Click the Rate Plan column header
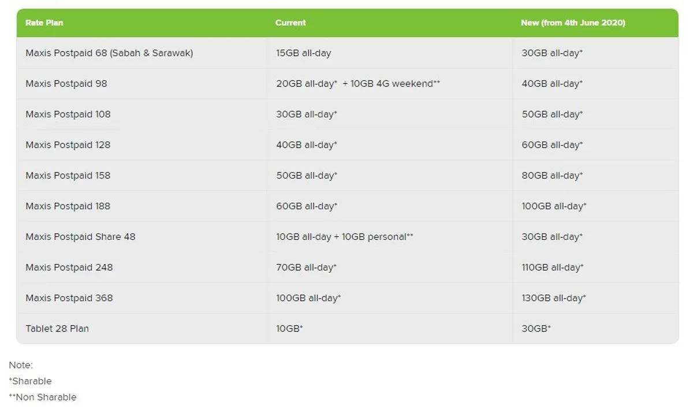The width and height of the screenshot is (693, 412). click(x=44, y=23)
